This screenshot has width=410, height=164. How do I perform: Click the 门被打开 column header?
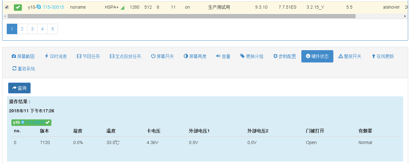point(315,131)
